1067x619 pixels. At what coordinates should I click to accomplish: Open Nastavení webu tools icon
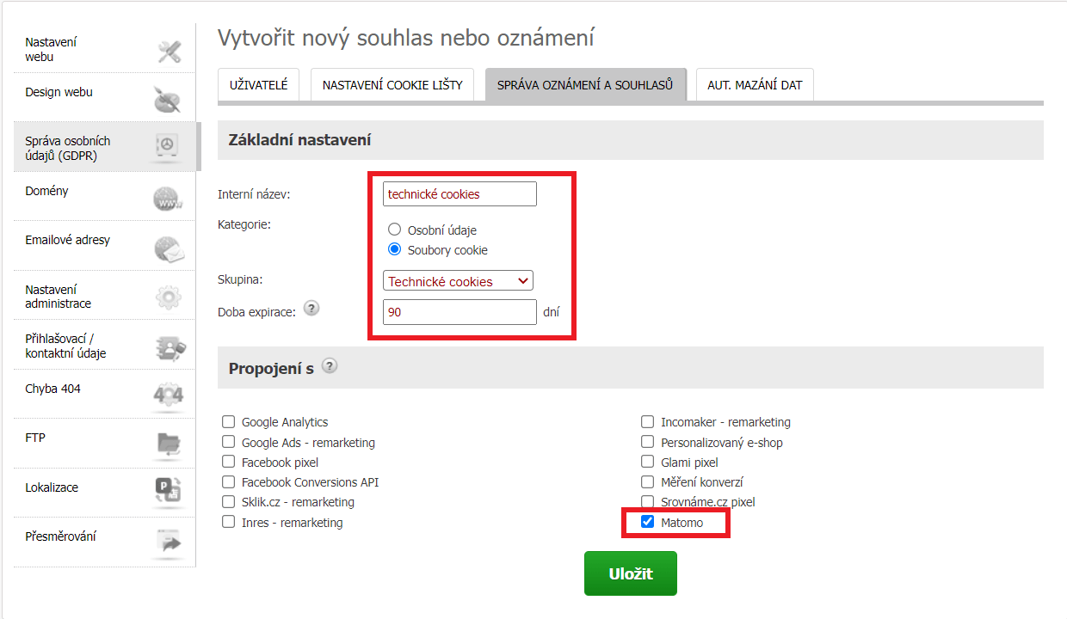click(x=169, y=52)
